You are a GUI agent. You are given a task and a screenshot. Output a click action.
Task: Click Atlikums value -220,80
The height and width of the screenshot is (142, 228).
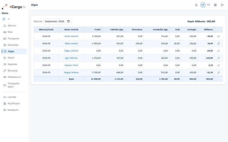click(209, 58)
